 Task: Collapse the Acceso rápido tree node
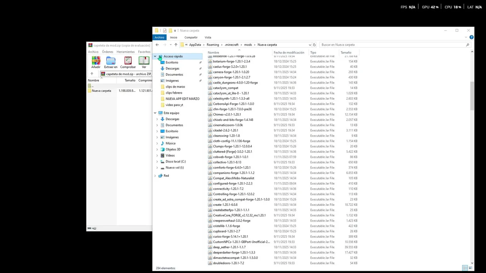155,56
